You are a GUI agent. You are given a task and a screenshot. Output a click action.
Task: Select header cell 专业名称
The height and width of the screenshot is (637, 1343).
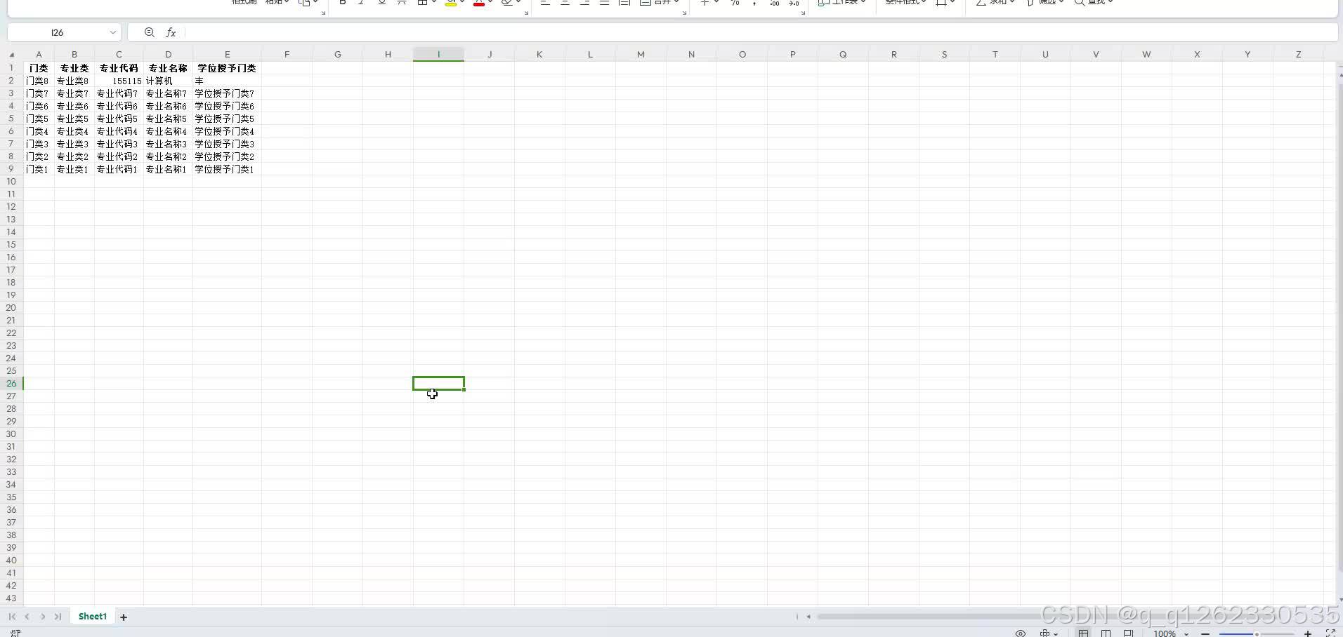(x=168, y=68)
